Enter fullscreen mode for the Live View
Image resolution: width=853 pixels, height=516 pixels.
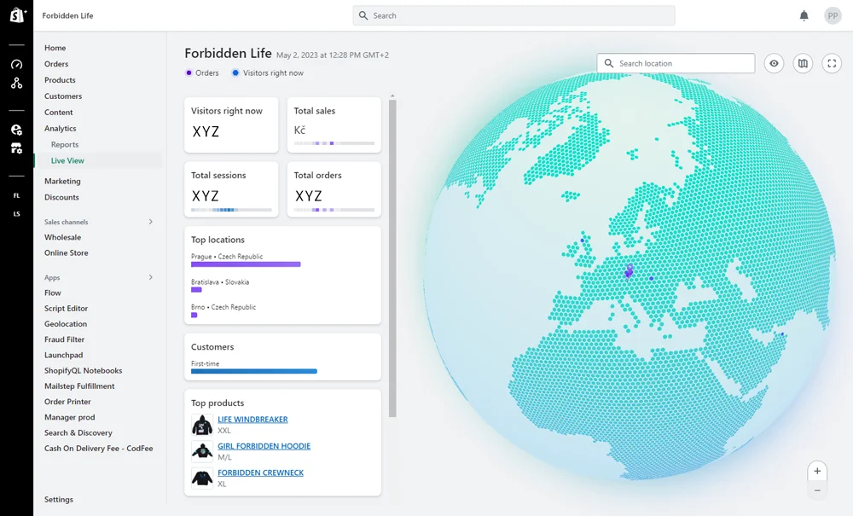832,64
